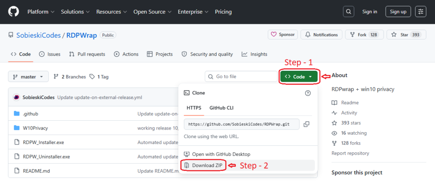The height and width of the screenshot is (181, 435).
Task: Switch to the GitHub CLI tab
Action: click(x=221, y=108)
